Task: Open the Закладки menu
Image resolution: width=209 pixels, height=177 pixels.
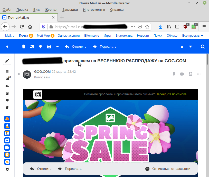Action: pyautogui.click(x=70, y=10)
